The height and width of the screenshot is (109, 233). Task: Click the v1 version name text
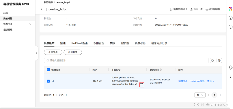53,81
